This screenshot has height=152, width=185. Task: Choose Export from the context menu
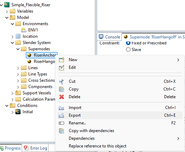point(120,115)
